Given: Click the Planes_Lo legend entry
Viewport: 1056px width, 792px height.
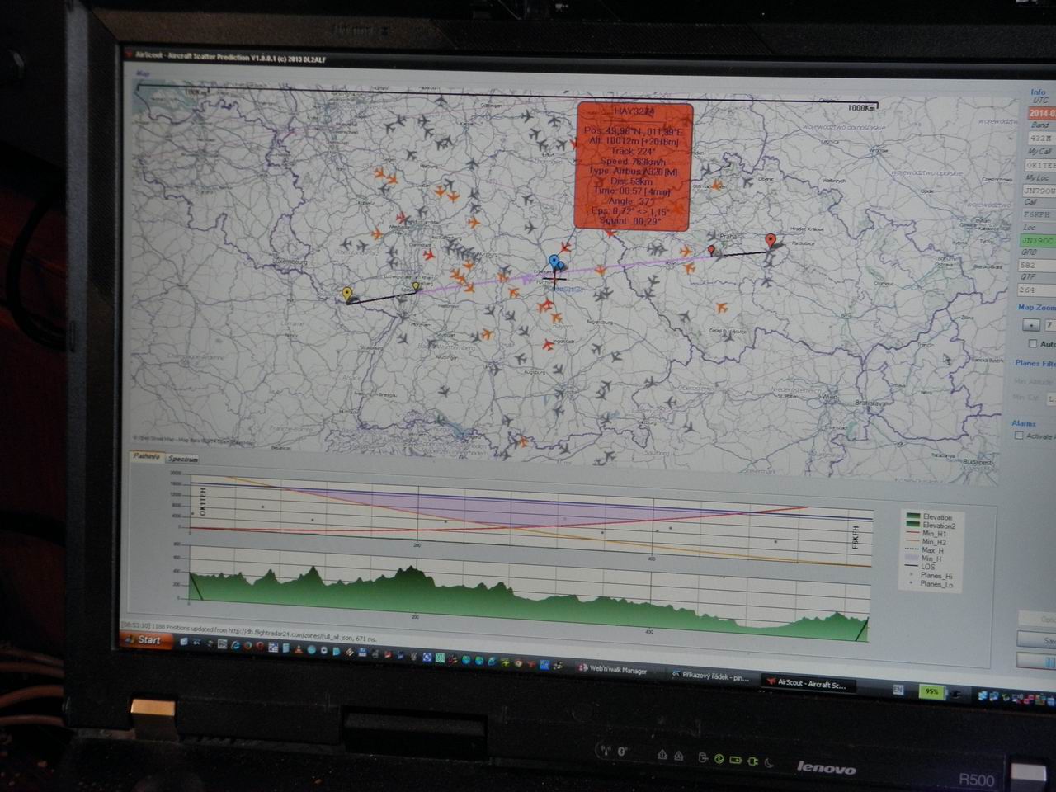Looking at the screenshot, I should [929, 584].
